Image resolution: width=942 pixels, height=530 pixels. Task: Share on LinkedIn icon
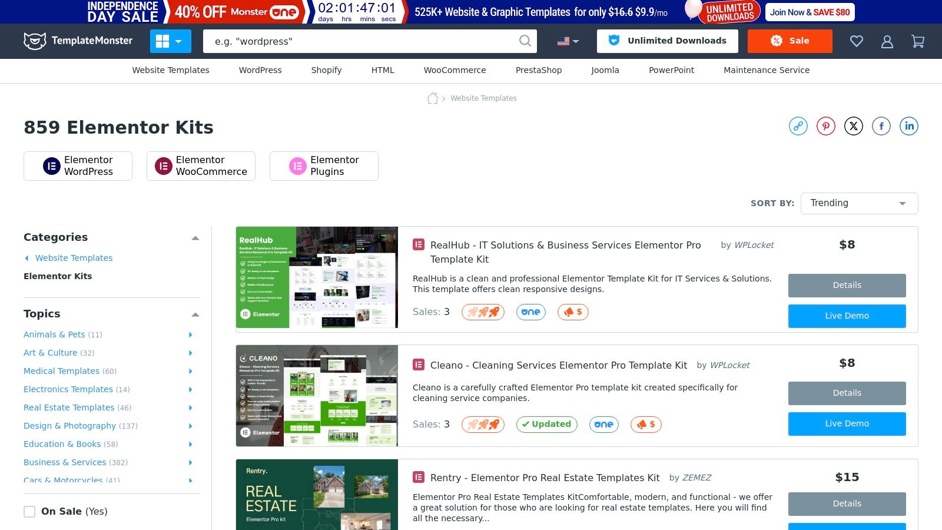909,126
